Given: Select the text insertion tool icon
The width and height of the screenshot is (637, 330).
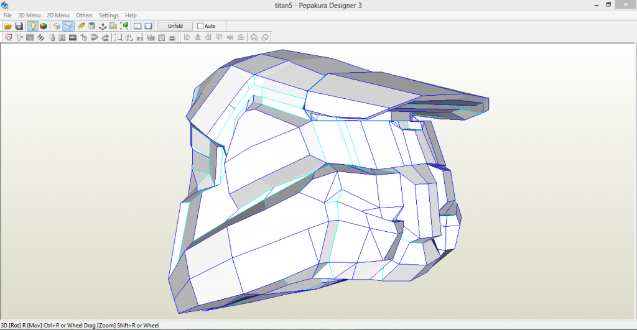Looking at the screenshot, I should (x=62, y=37).
